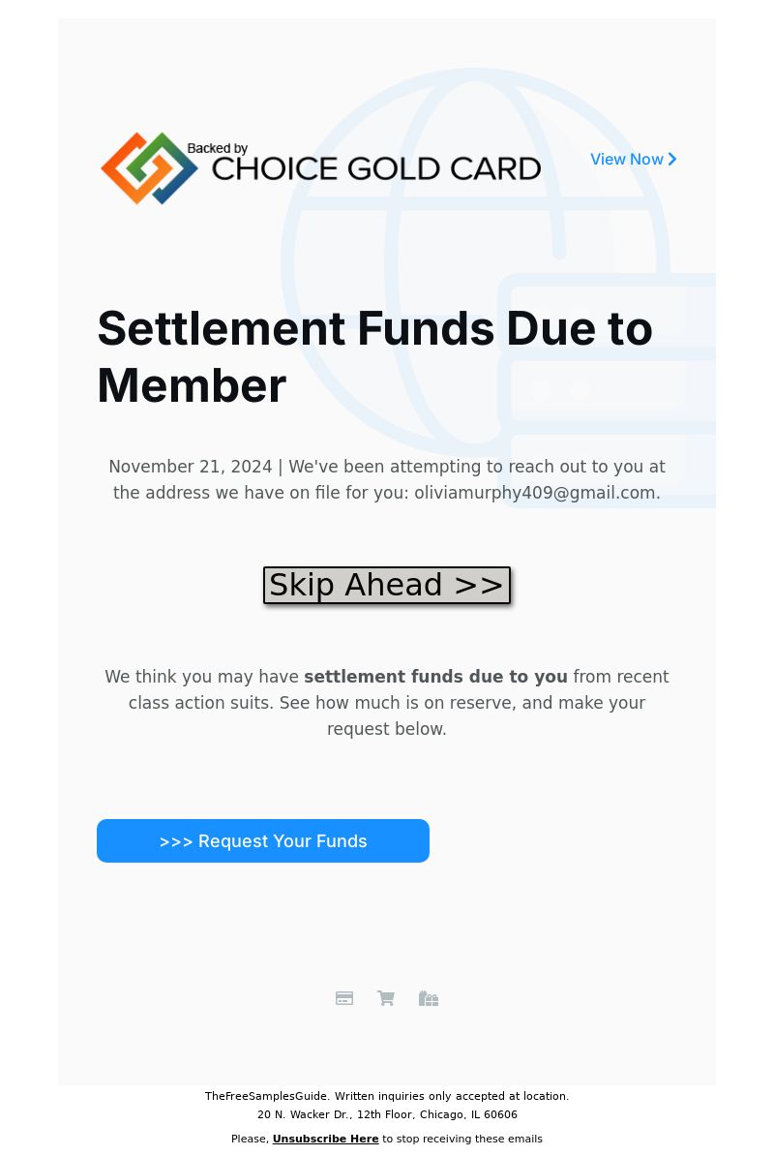Click the bold settlement funds due to you text

(436, 677)
